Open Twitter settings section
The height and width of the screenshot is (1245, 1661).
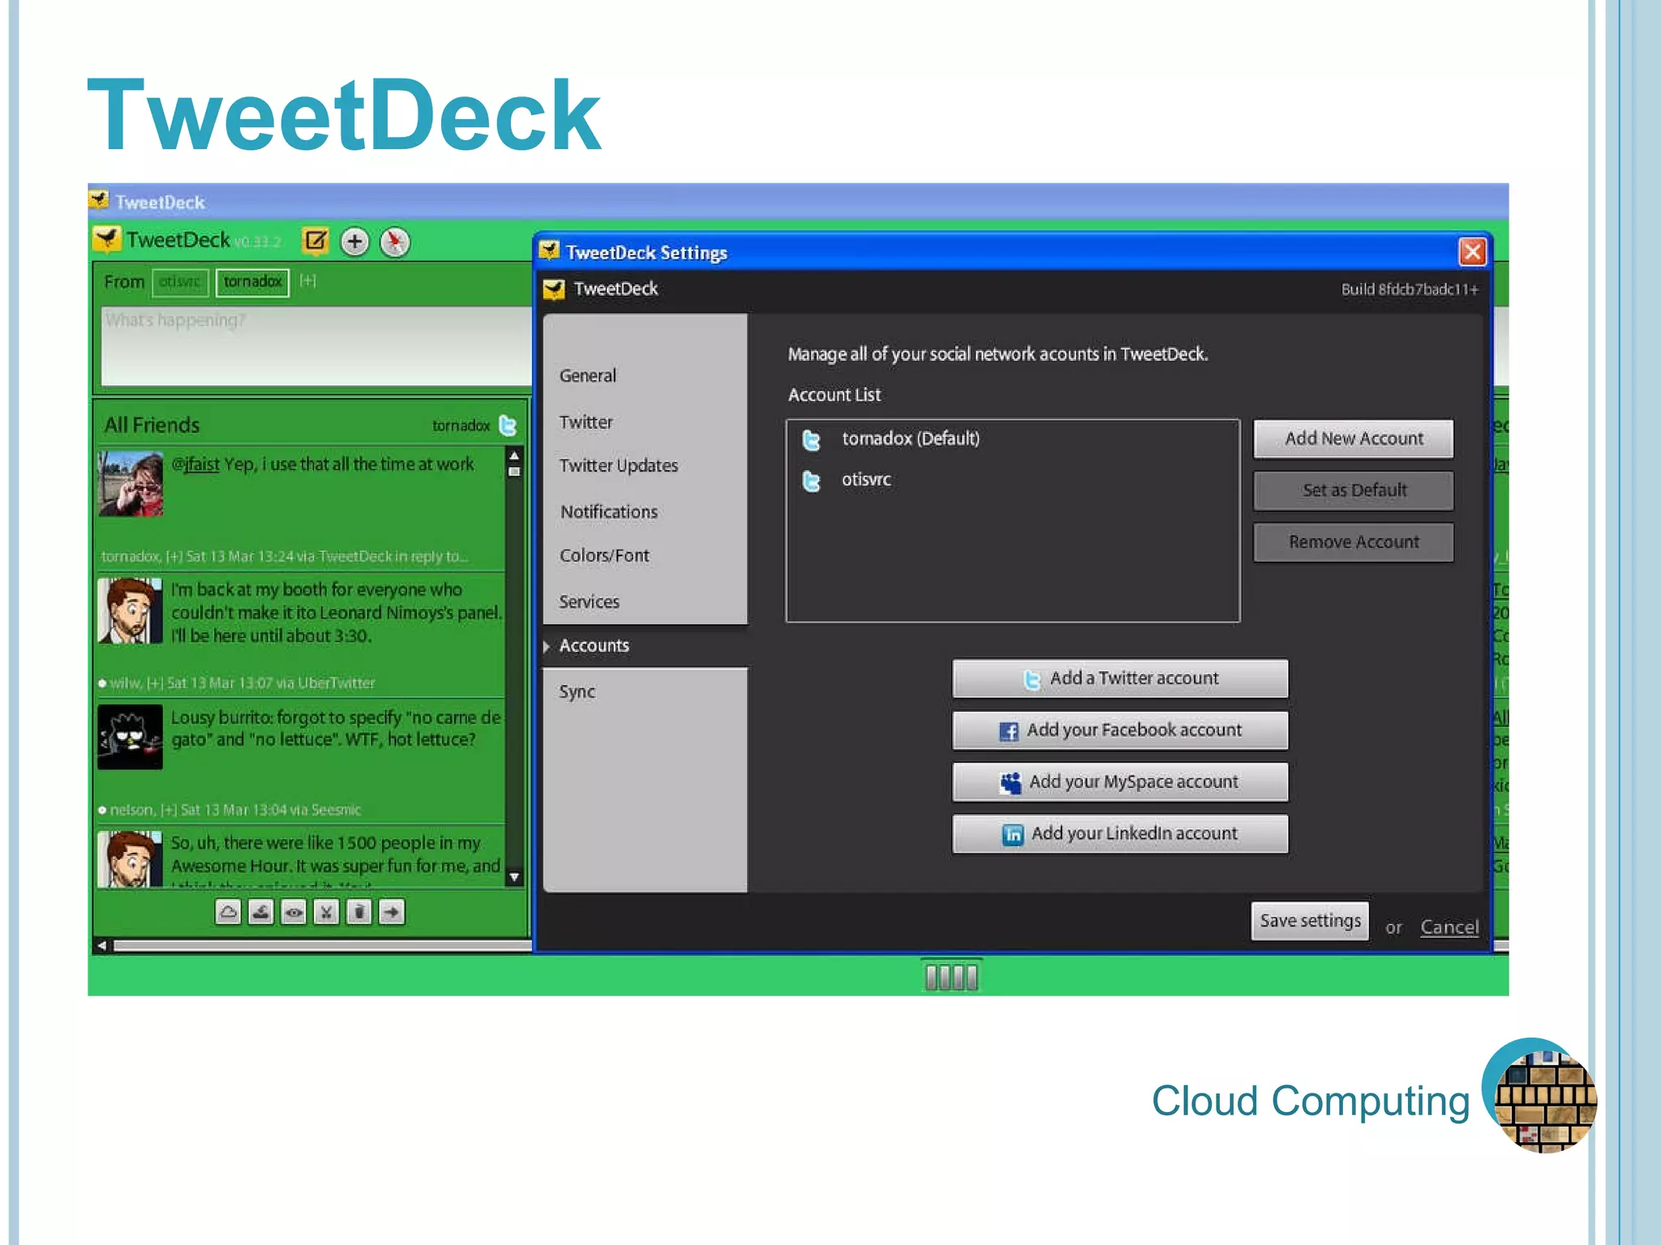tap(586, 422)
